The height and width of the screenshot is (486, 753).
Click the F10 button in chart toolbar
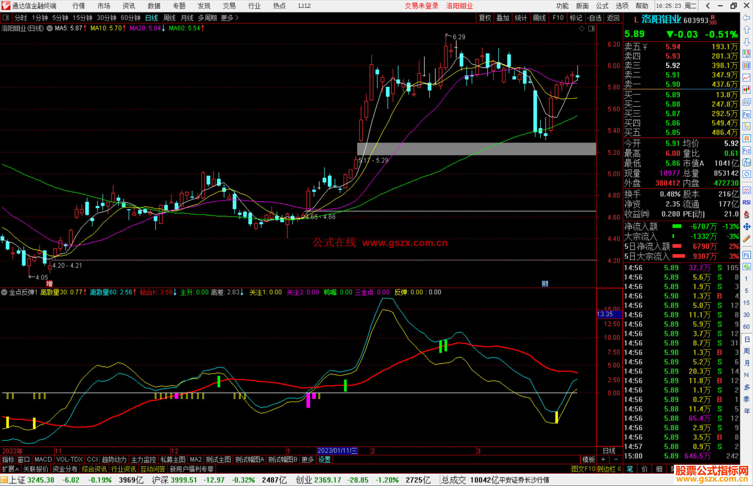pos(558,18)
